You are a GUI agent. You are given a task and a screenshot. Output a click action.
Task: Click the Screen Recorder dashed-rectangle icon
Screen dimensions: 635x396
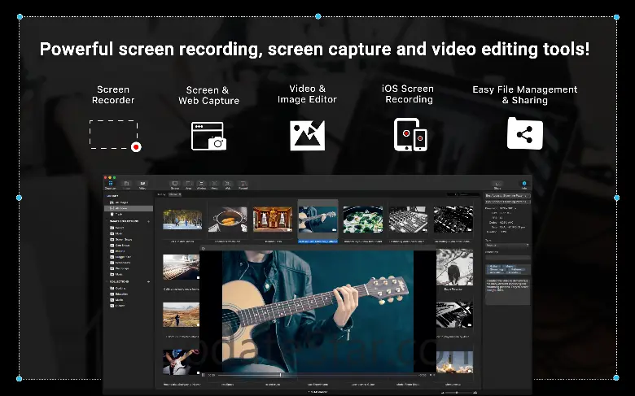click(x=114, y=135)
